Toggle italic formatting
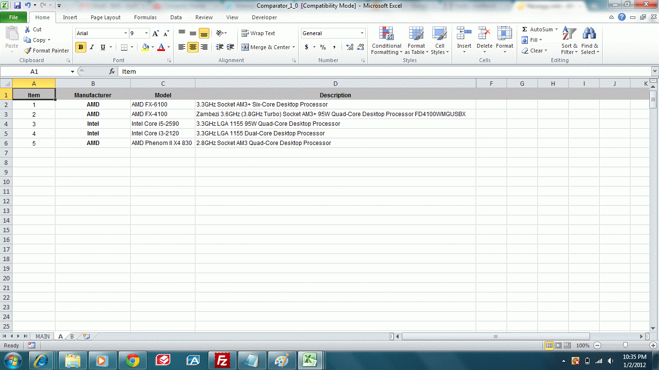 [x=91, y=47]
